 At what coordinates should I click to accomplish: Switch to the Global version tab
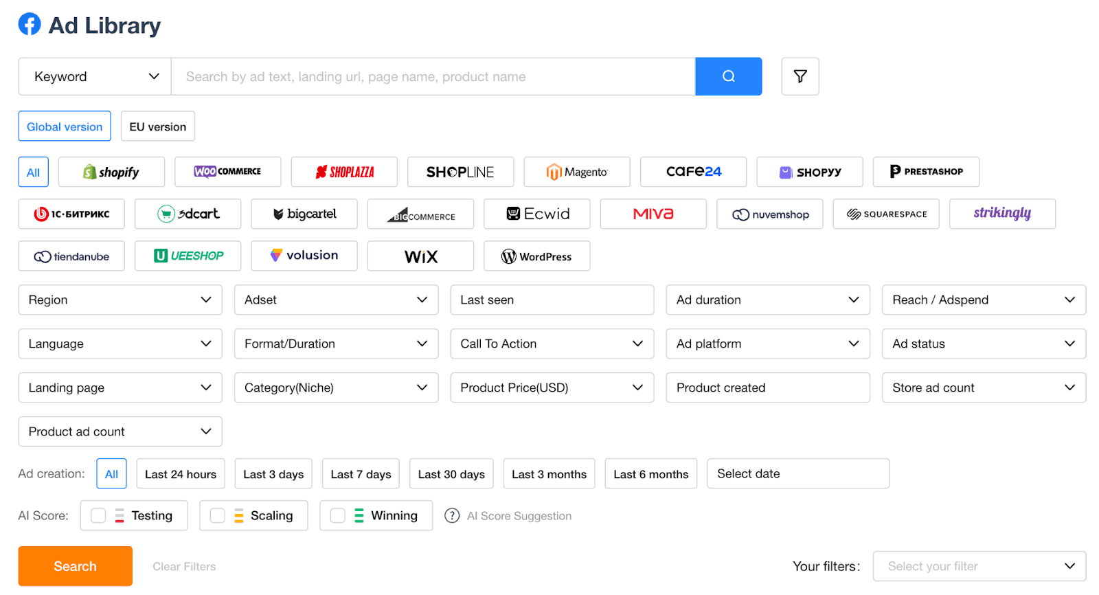pyautogui.click(x=65, y=126)
